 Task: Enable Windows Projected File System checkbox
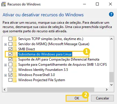[10, 80]
